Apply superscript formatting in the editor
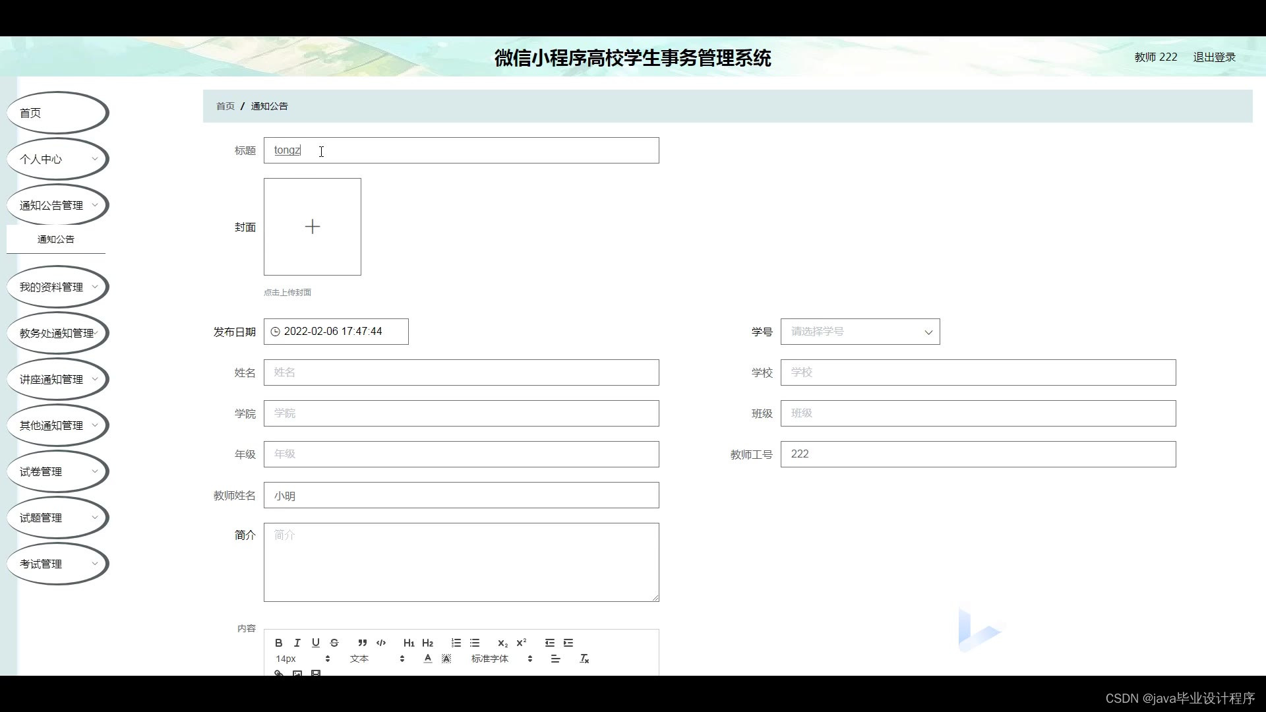The image size is (1266, 712). click(522, 643)
